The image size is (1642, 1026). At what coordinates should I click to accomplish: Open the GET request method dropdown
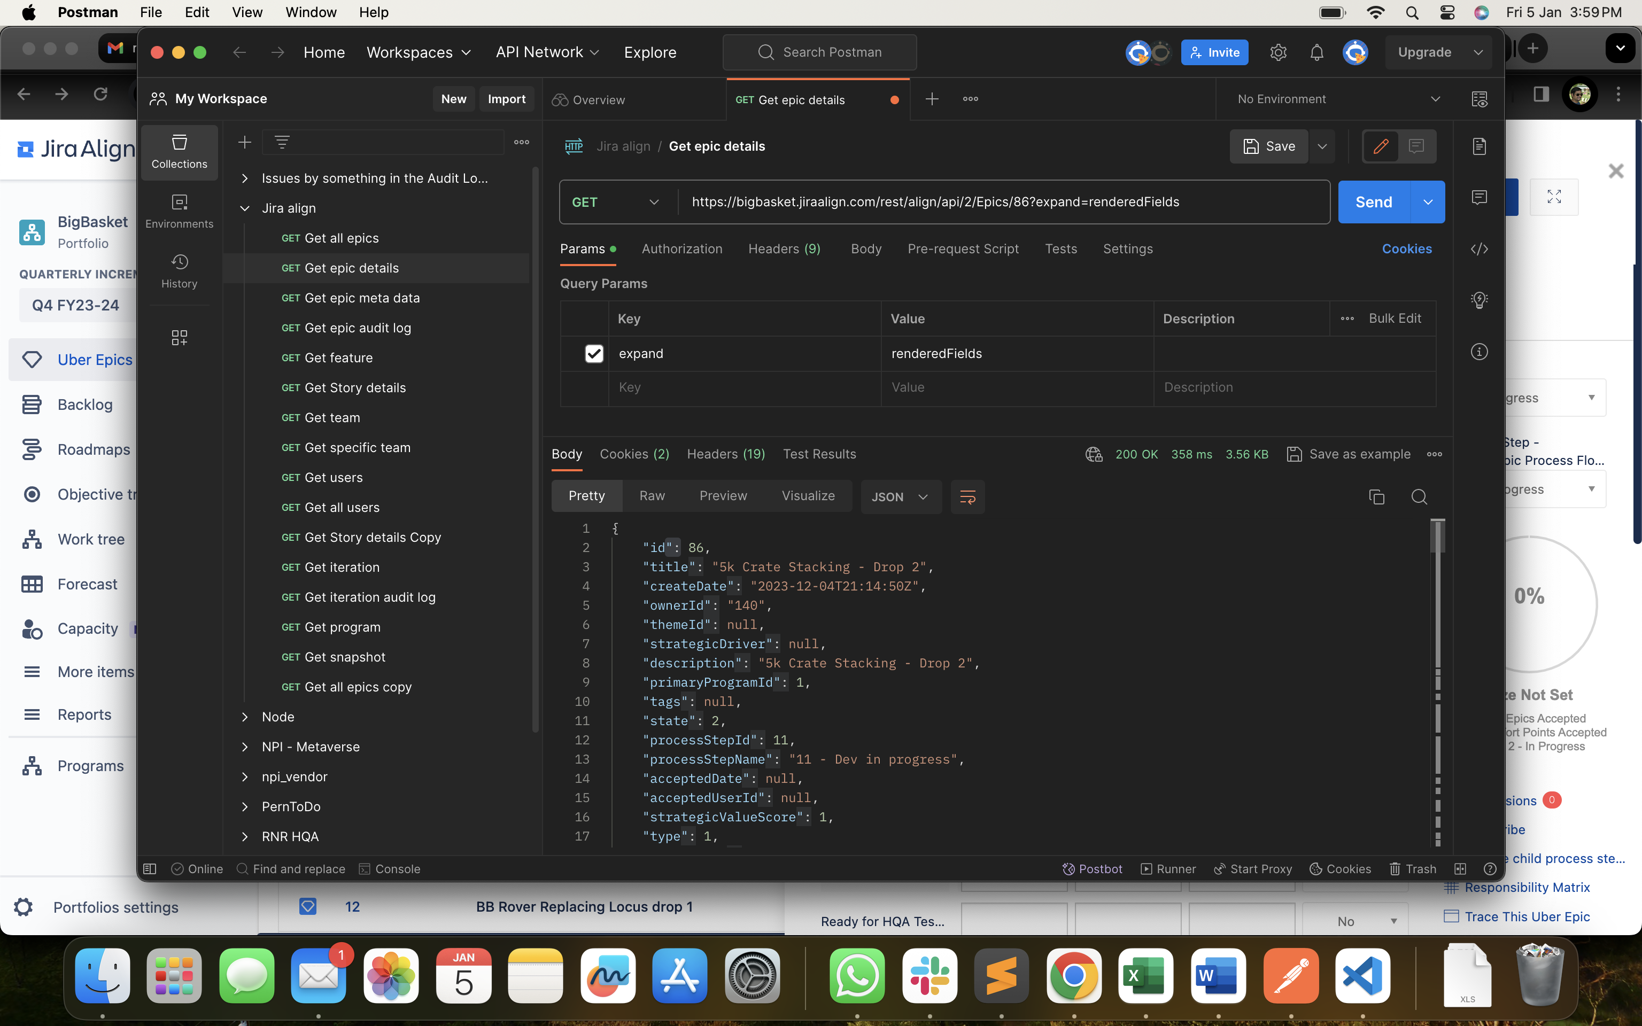point(614,201)
